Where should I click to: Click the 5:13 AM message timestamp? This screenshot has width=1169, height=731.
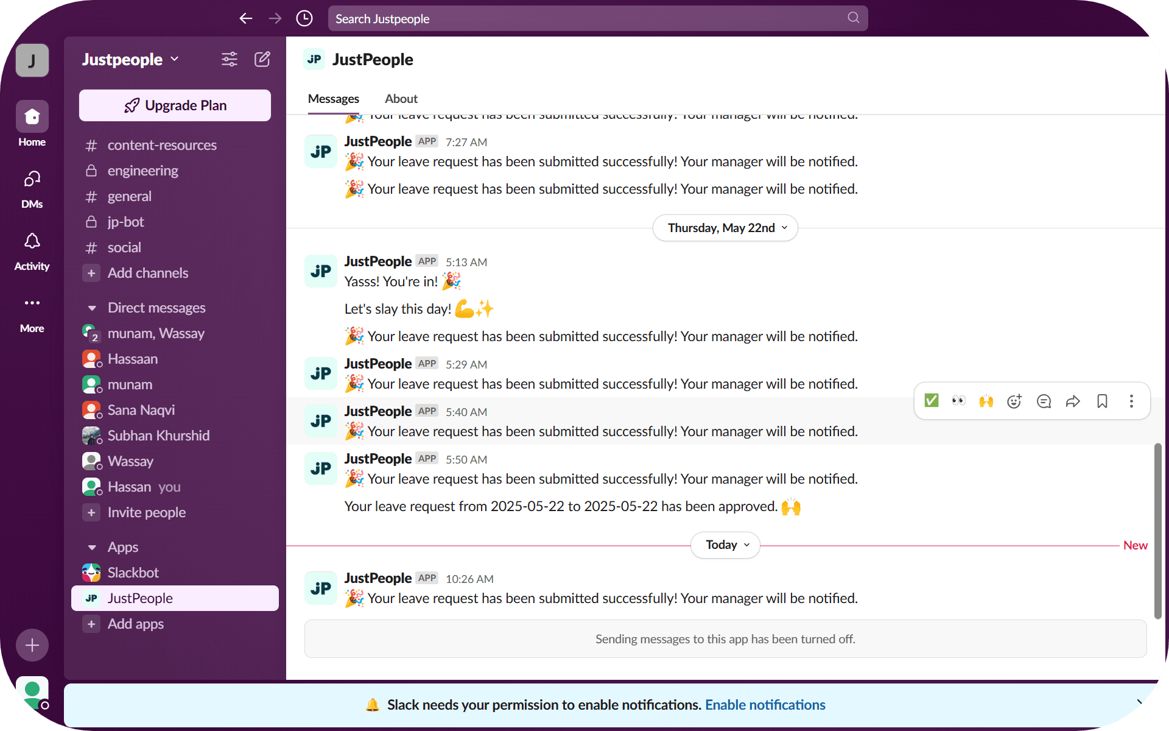[x=466, y=262]
